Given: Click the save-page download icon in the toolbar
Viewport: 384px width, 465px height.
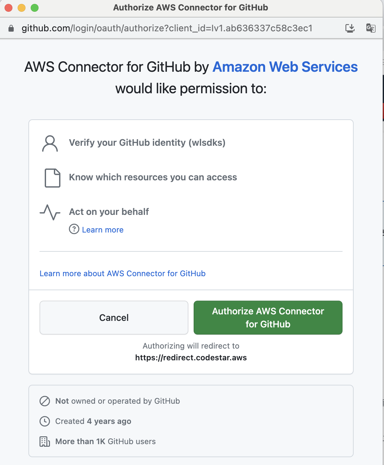Looking at the screenshot, I should coord(350,28).
